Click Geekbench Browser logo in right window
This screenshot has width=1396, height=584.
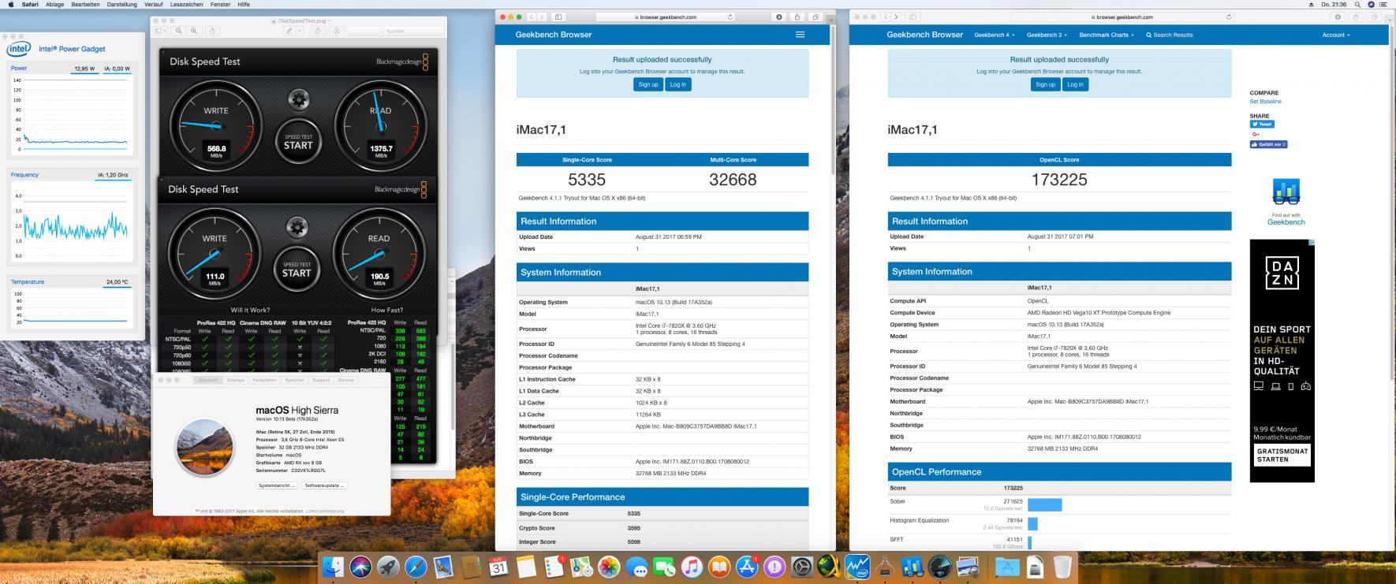pos(924,35)
